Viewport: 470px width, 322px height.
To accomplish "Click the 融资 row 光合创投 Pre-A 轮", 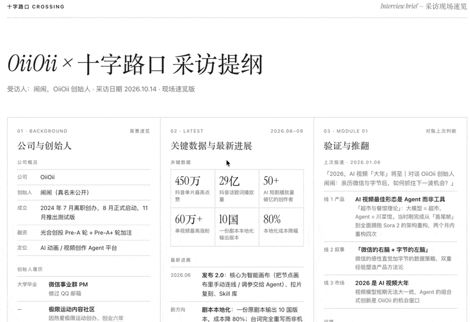I will click(x=83, y=232).
